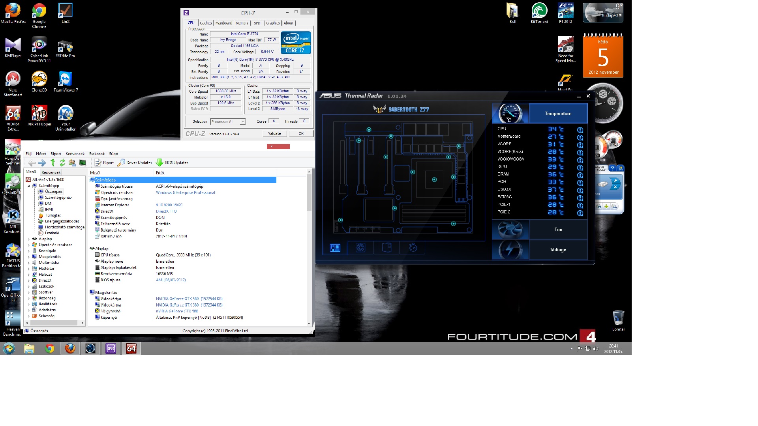Click the AIDA64 tree horizontal scrollbar right arrow
Screen dimensions: 758x426
click(82, 323)
